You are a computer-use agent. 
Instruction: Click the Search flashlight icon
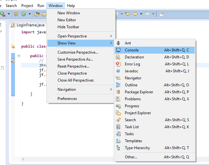pos(118,120)
